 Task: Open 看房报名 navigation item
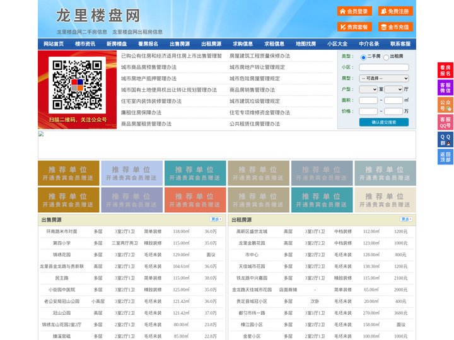(x=148, y=44)
